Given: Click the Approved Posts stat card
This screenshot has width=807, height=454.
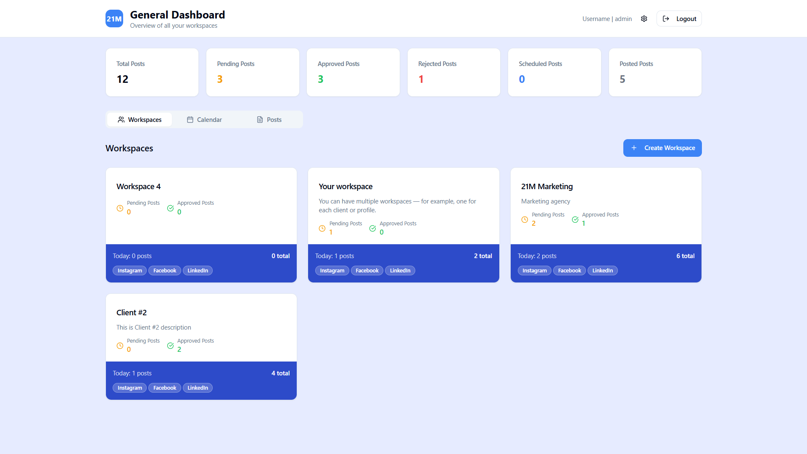Looking at the screenshot, I should click(x=353, y=72).
